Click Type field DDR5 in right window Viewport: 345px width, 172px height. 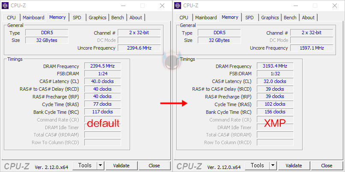[x=219, y=33]
